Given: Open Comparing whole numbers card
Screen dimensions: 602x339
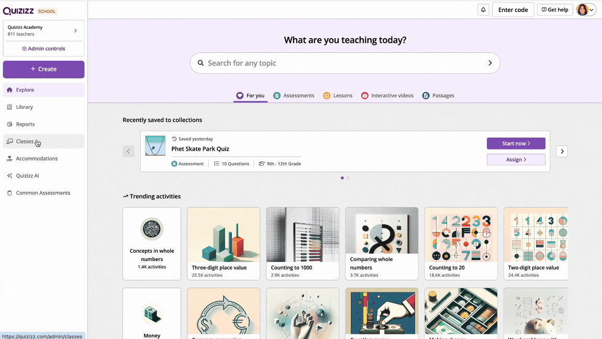Looking at the screenshot, I should point(382,243).
